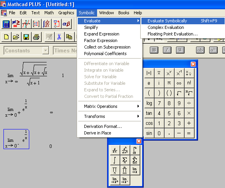
Task: Insert iterated product operator
Action: pos(115,170)
